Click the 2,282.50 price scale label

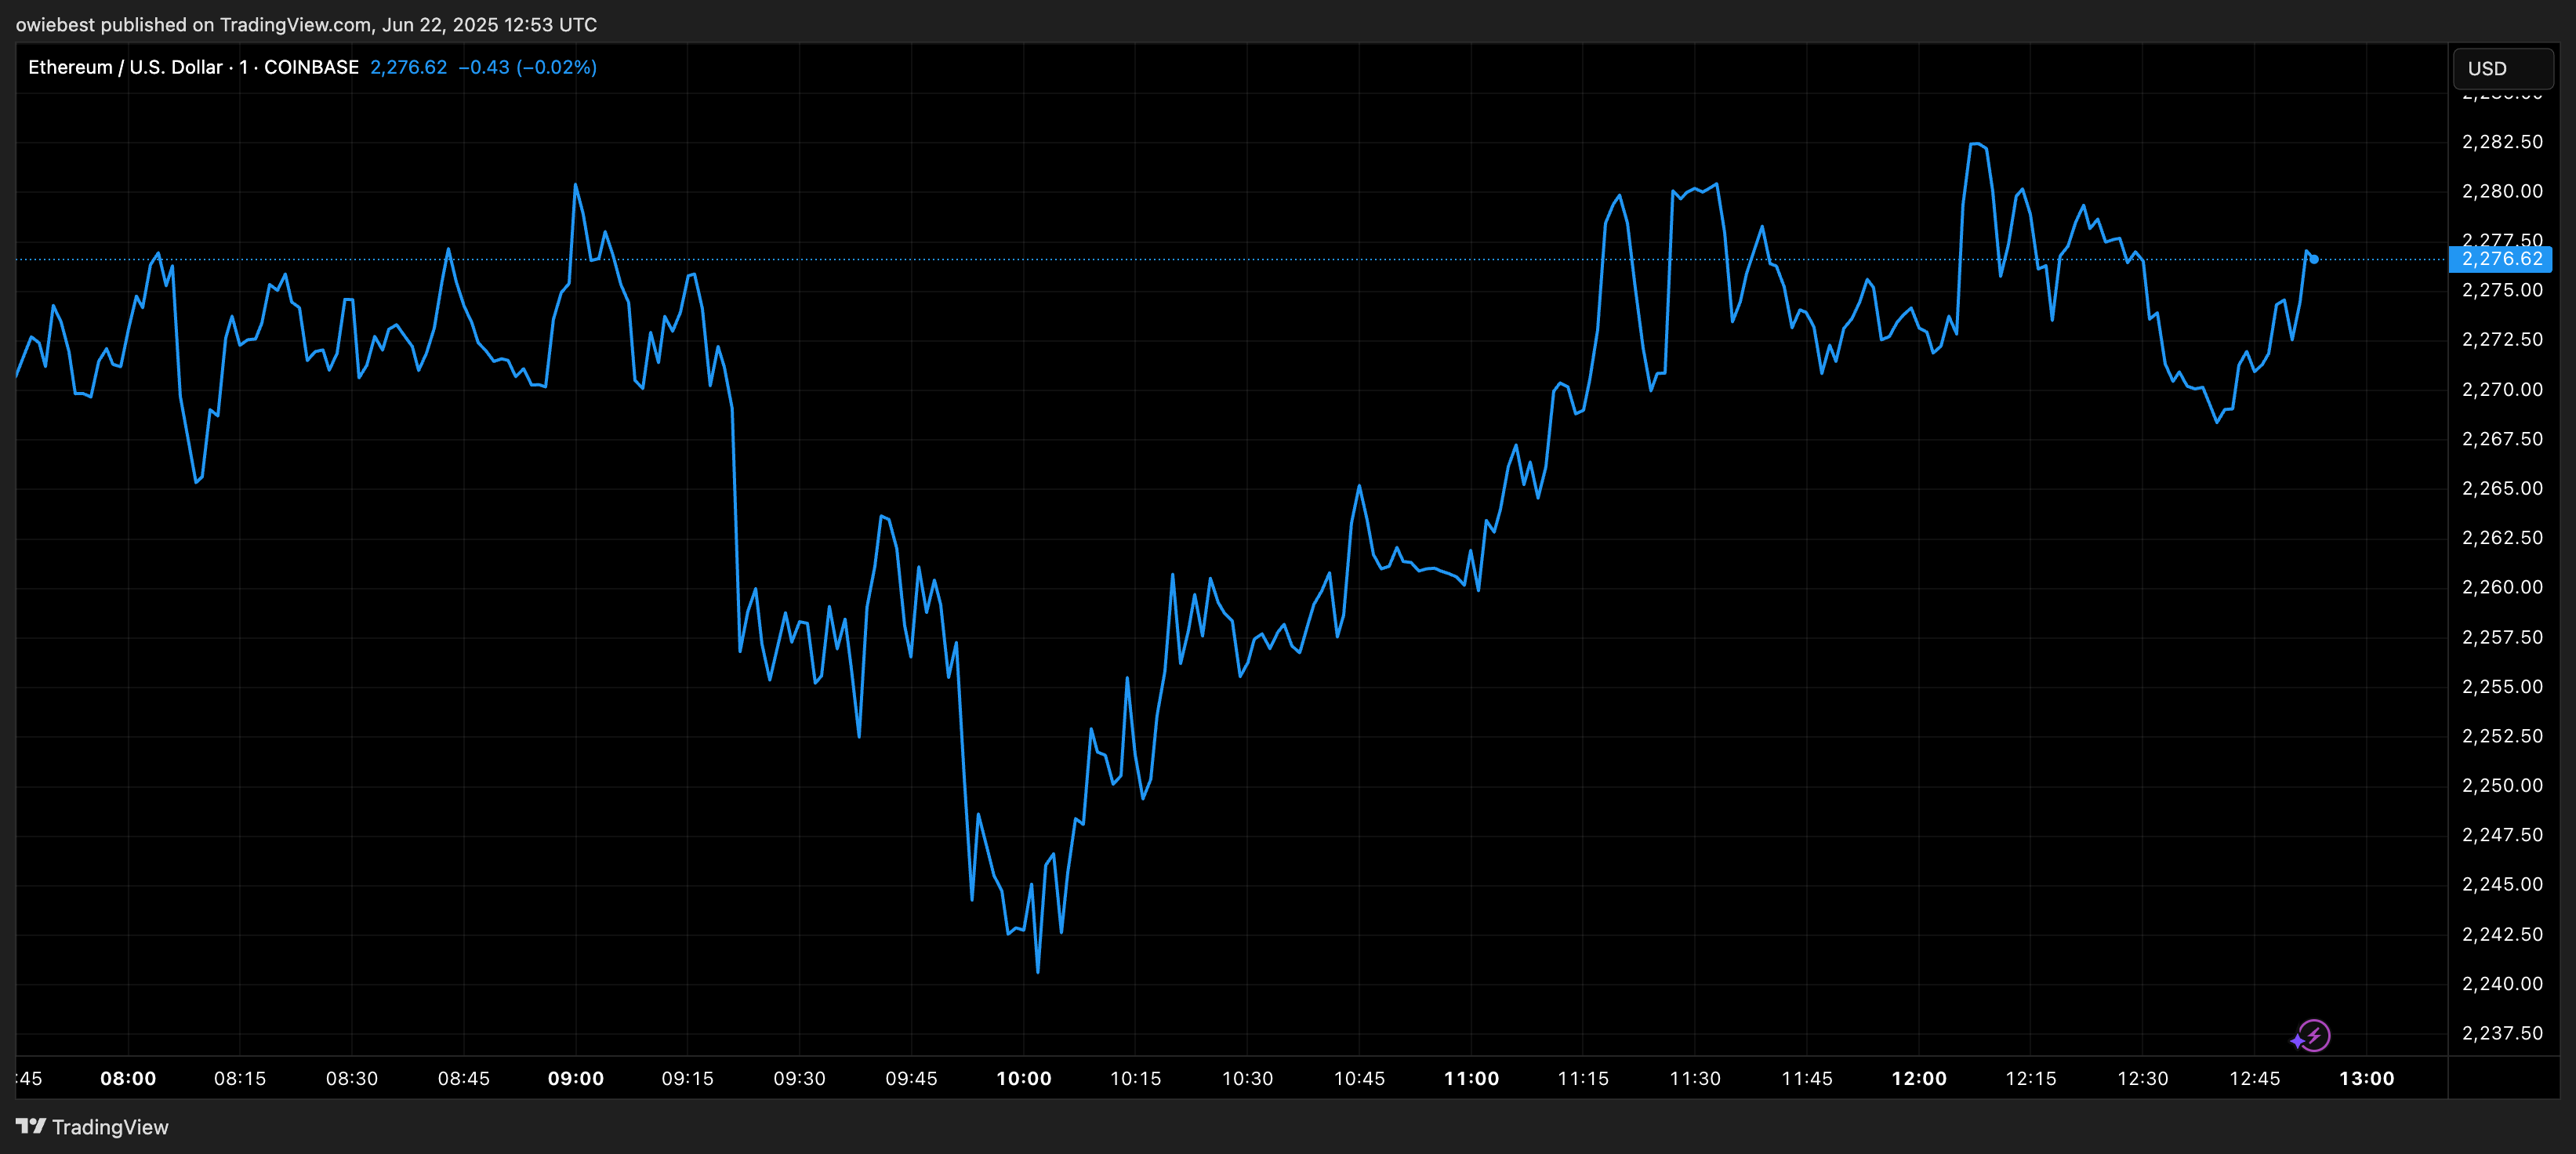[x=2502, y=142]
